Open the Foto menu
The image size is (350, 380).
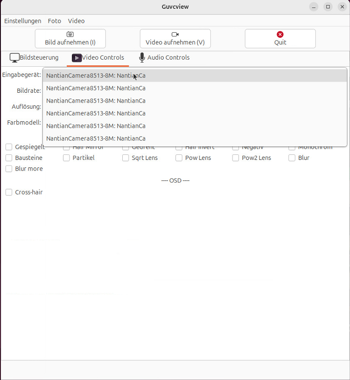pyautogui.click(x=54, y=21)
